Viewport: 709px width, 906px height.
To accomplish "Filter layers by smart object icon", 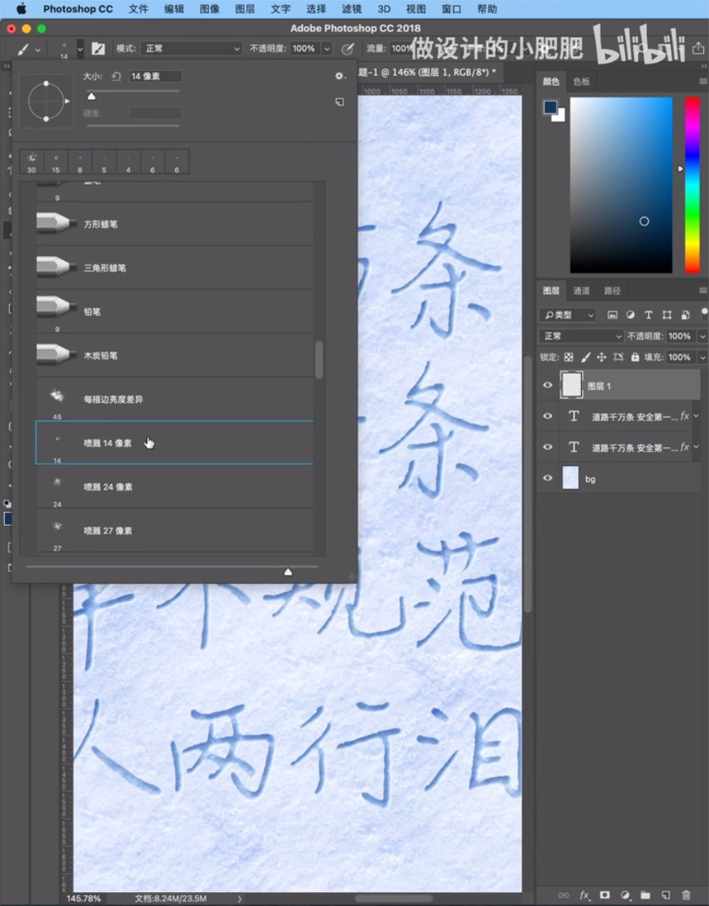I will (685, 315).
